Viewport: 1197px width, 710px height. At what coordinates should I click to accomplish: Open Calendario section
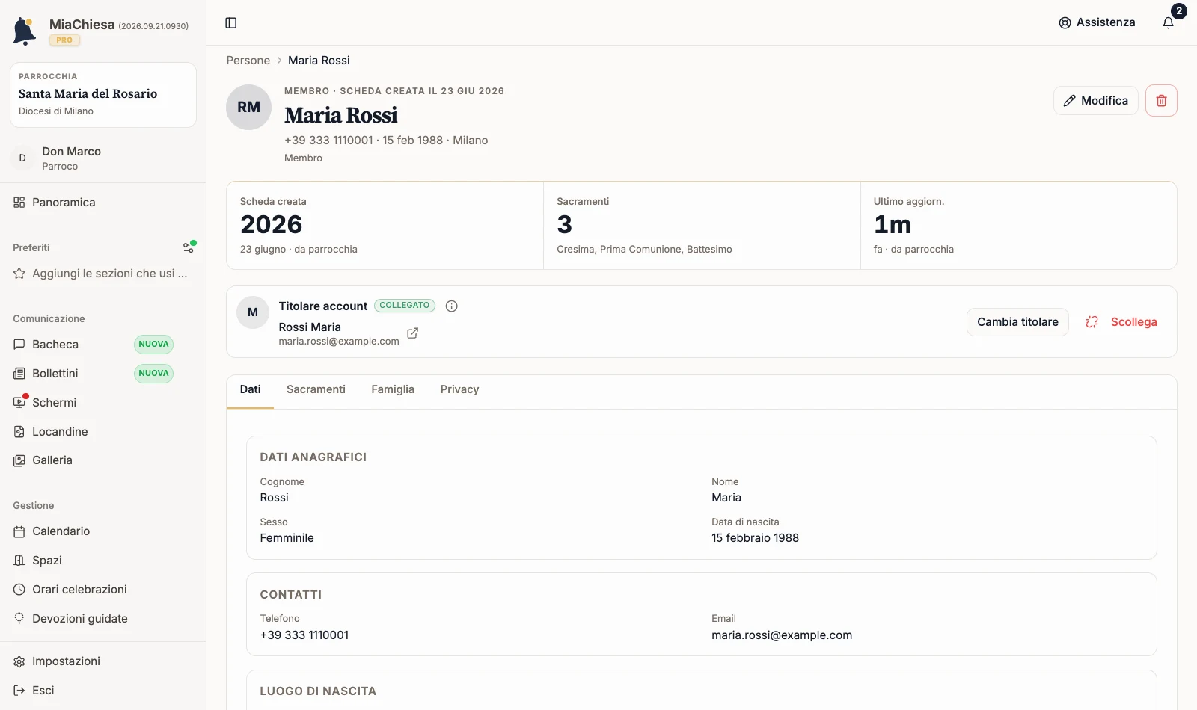click(102, 531)
